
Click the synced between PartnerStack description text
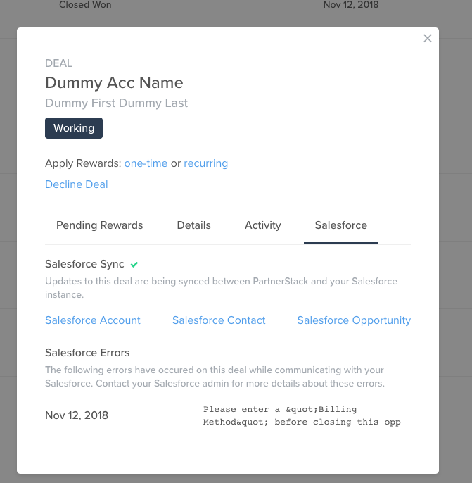tap(222, 288)
